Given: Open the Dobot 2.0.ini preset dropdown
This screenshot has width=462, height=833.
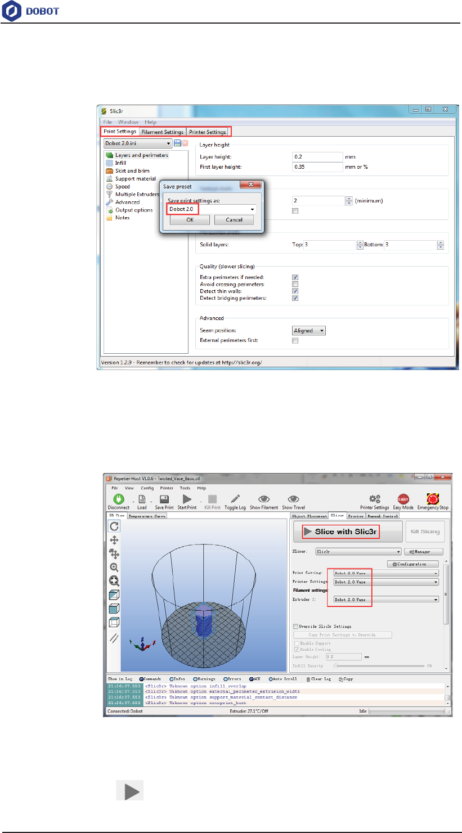Looking at the screenshot, I should click(138, 144).
